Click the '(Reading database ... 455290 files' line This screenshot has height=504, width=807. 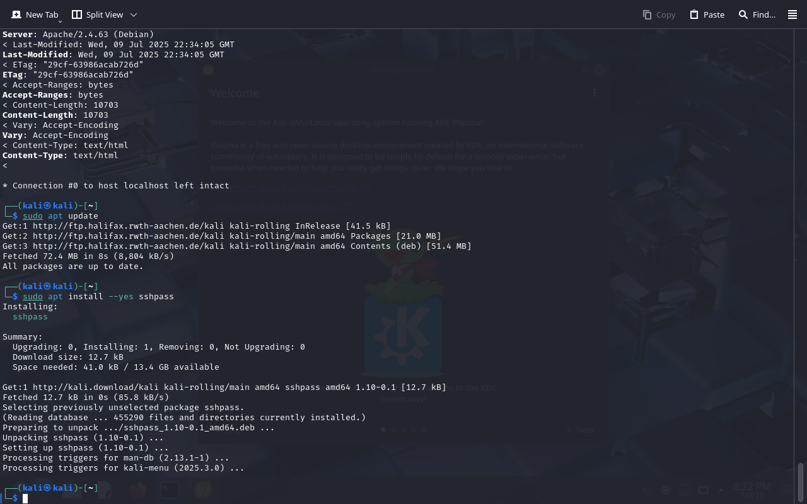[x=184, y=418]
